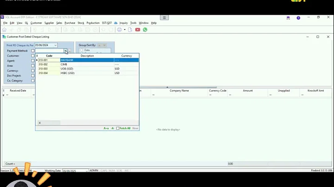The width and height of the screenshot is (334, 187).
Task: Sort lookup list by Code column header
Action: click(x=49, y=56)
